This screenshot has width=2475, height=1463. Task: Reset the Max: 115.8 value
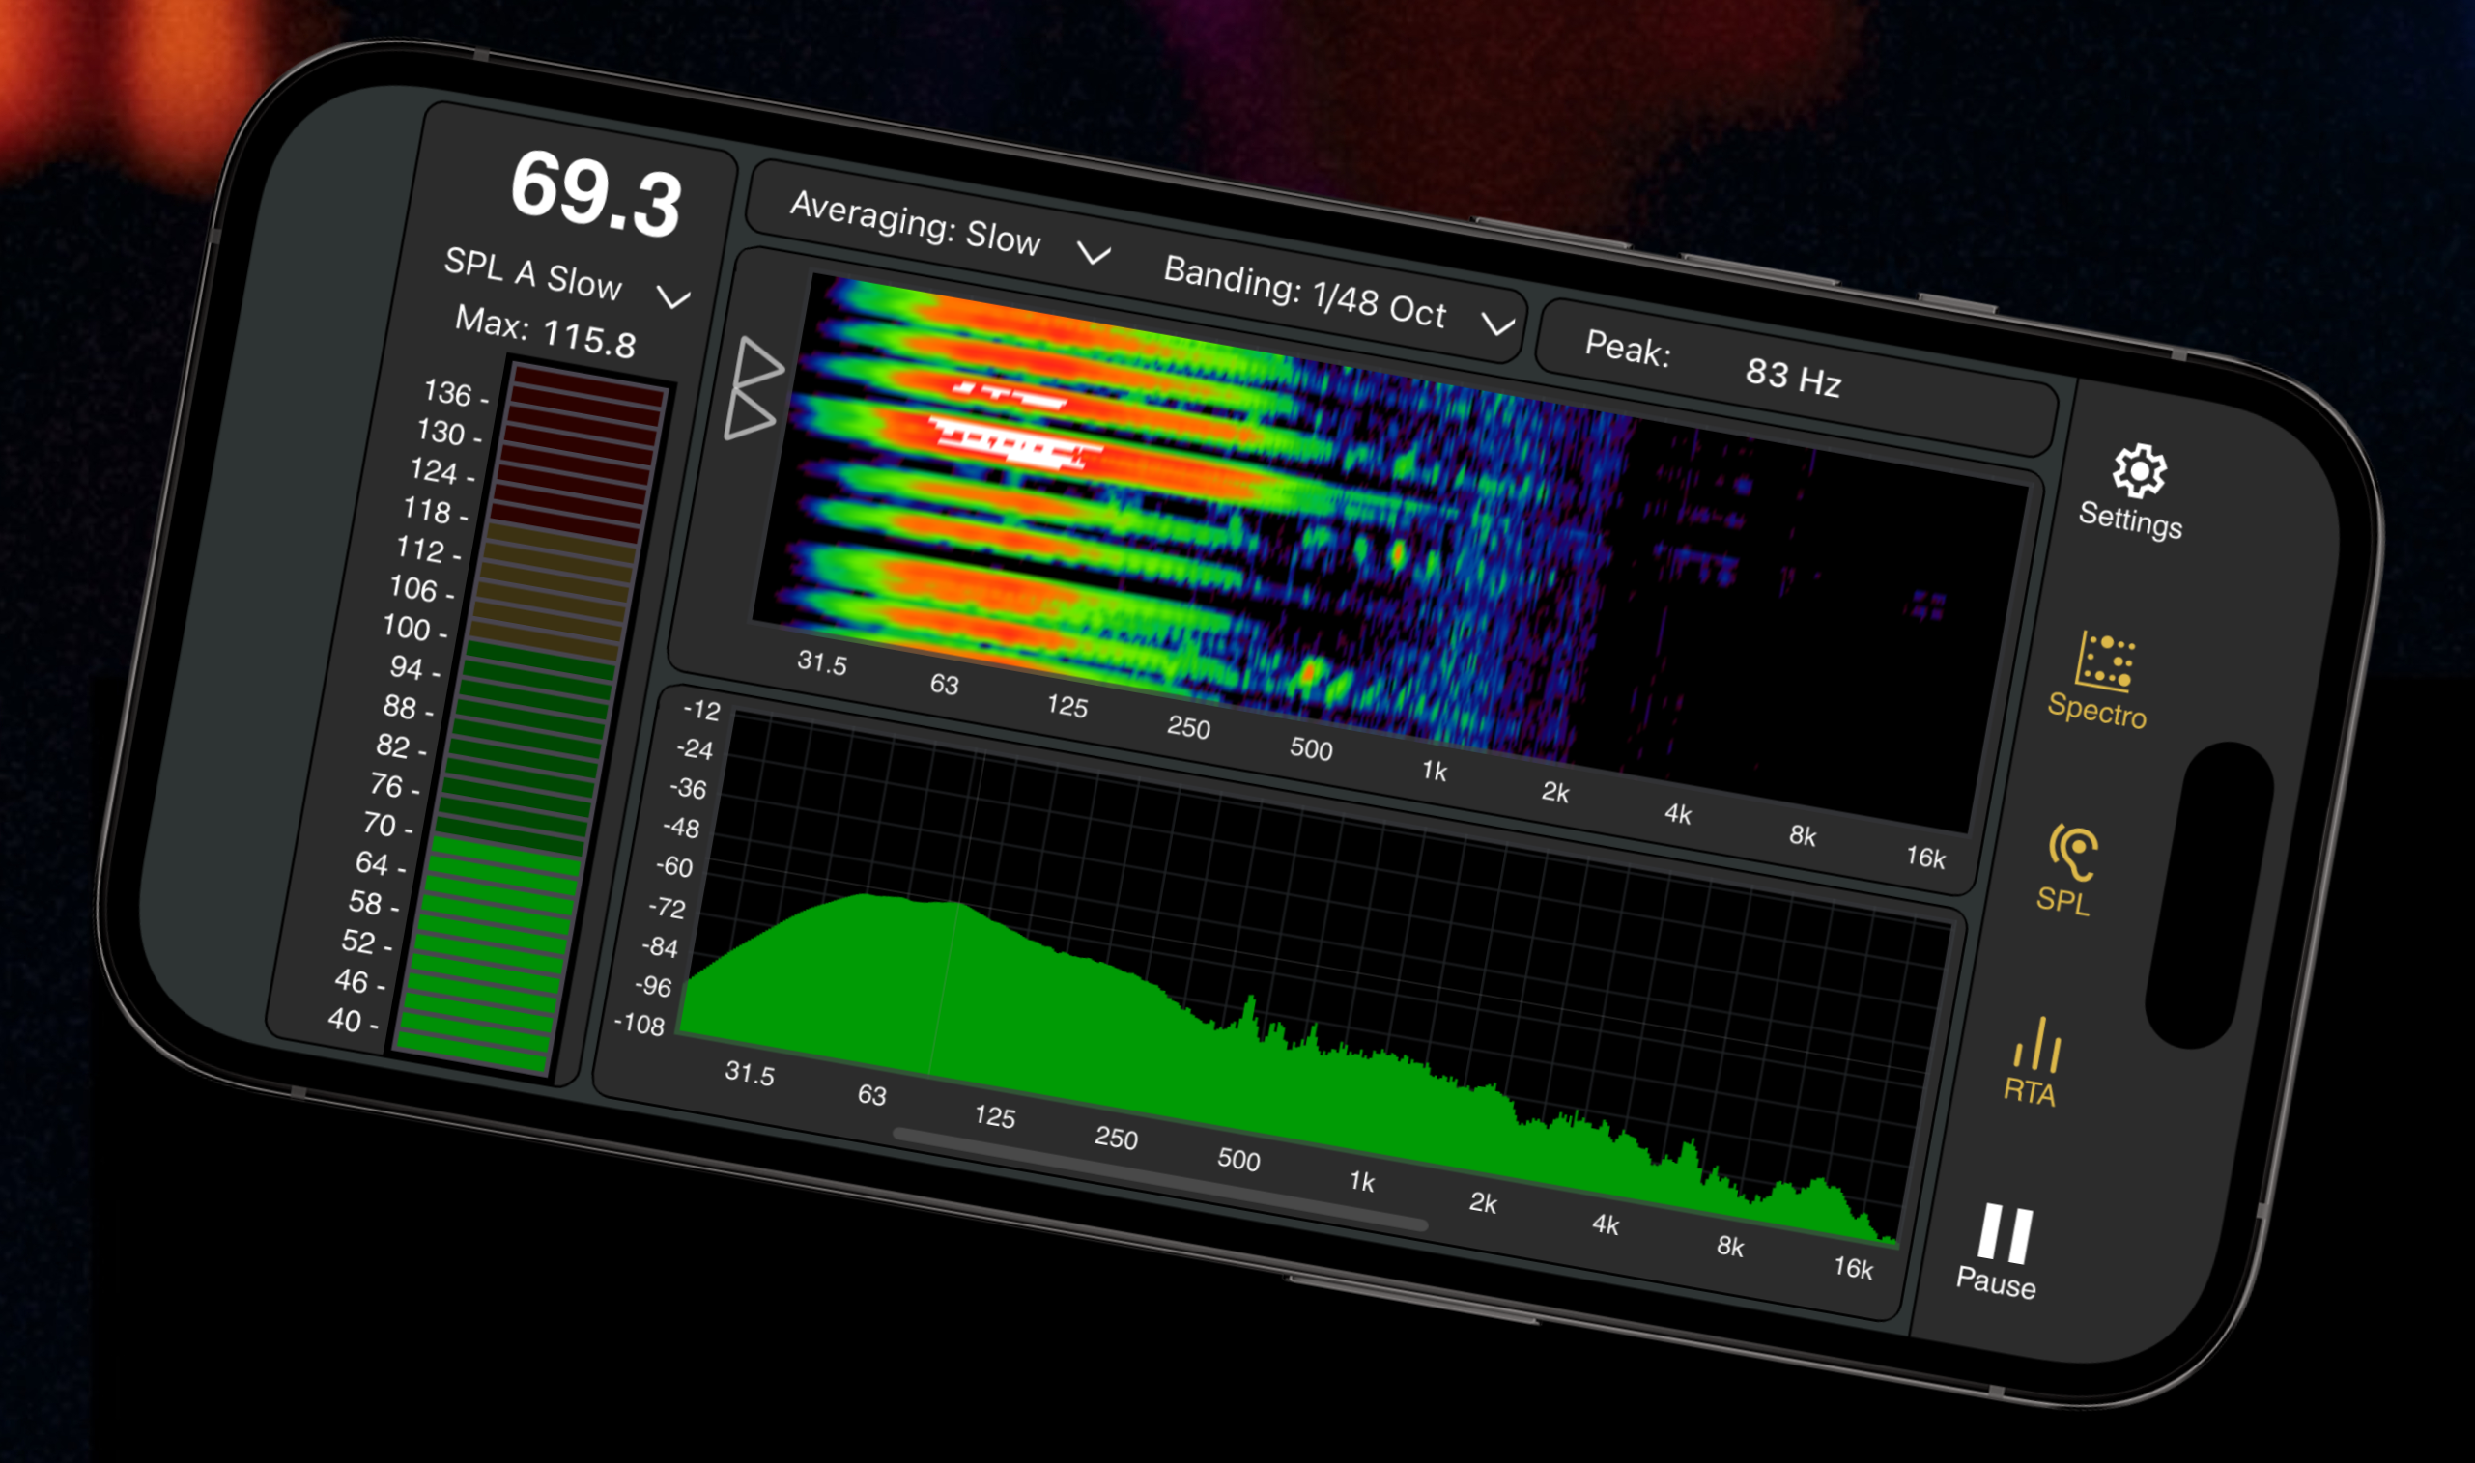pyautogui.click(x=546, y=332)
